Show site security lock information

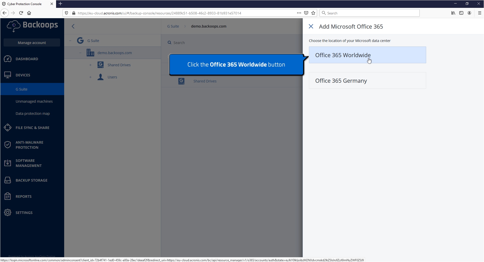(x=74, y=13)
